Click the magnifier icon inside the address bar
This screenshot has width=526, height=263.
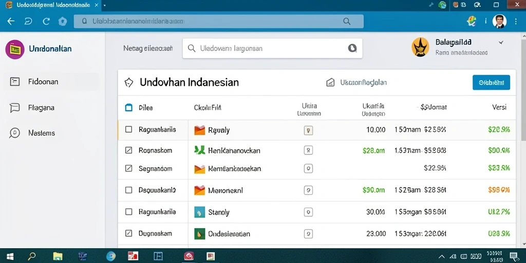[347, 22]
